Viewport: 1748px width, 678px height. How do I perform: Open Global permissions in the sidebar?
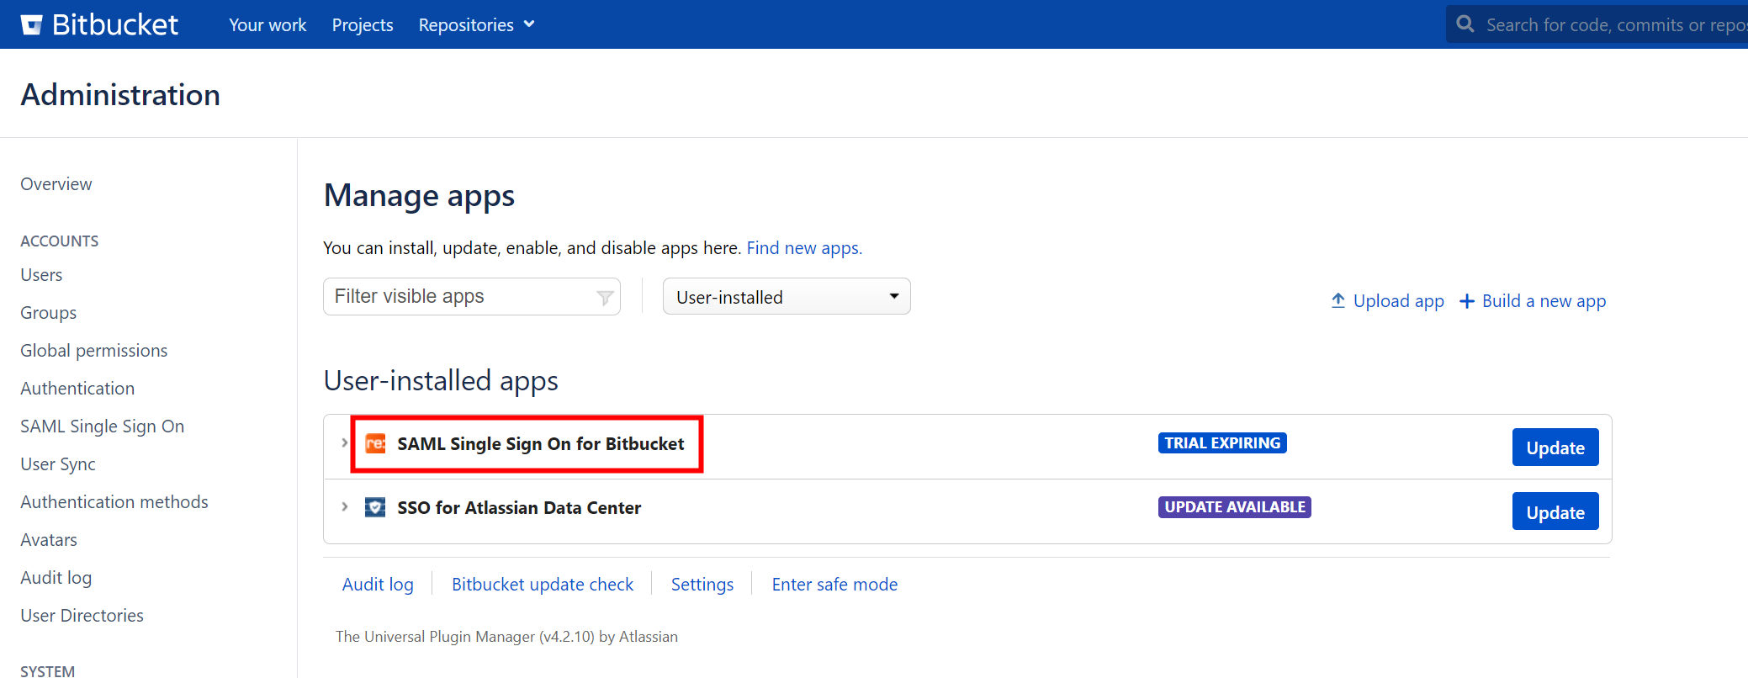[x=94, y=351]
